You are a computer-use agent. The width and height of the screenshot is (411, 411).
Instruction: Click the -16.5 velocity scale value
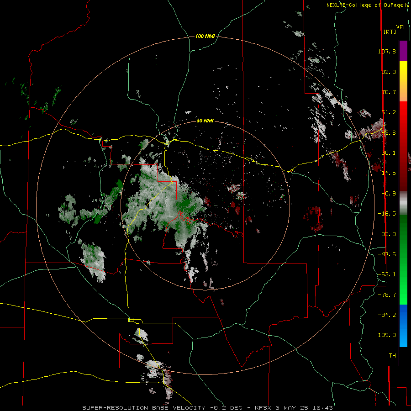click(387, 214)
